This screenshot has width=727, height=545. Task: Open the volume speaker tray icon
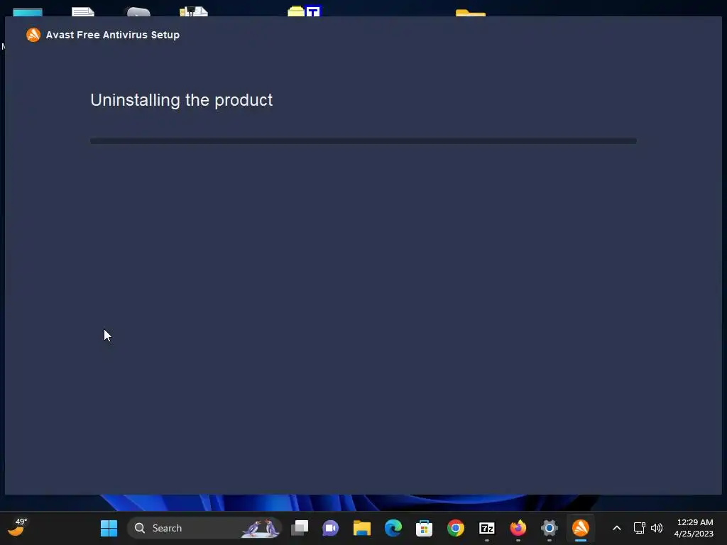[x=657, y=528]
